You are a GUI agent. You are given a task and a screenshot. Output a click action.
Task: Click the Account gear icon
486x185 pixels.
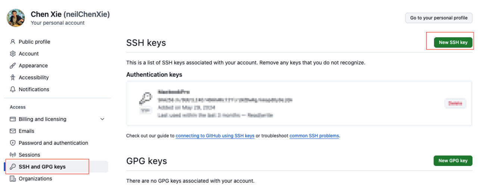[x=13, y=54]
